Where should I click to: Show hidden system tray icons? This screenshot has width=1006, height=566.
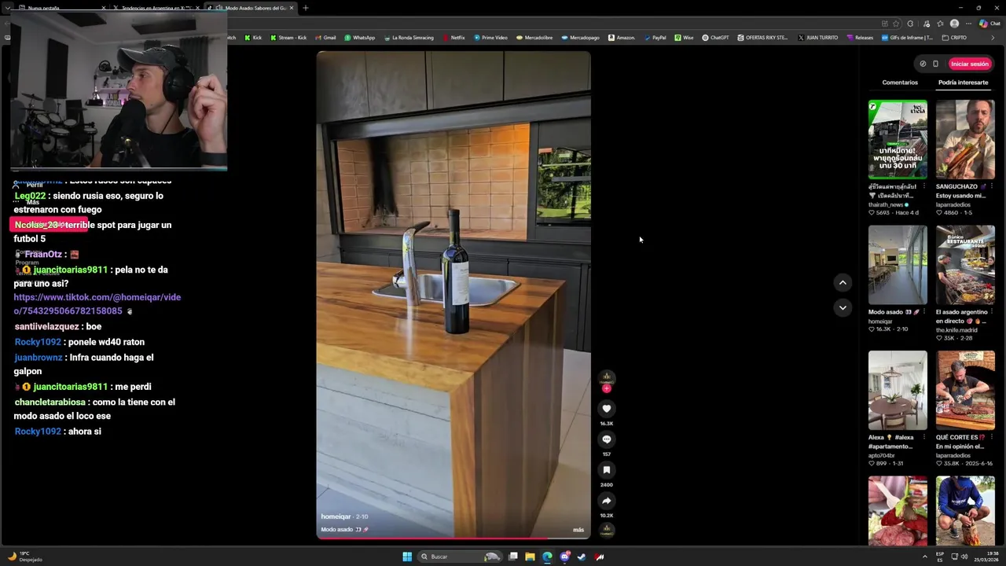(924, 557)
